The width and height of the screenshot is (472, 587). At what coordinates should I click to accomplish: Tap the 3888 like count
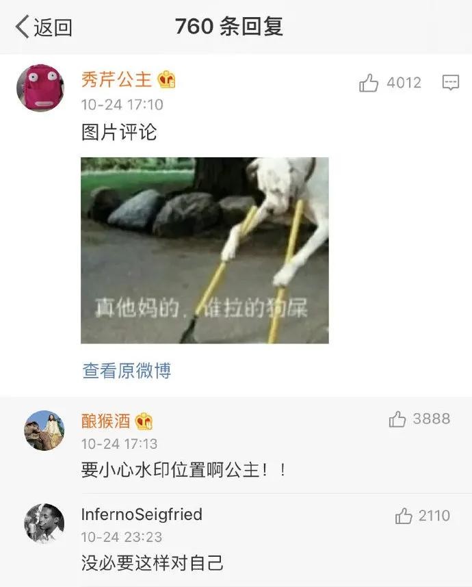[432, 419]
